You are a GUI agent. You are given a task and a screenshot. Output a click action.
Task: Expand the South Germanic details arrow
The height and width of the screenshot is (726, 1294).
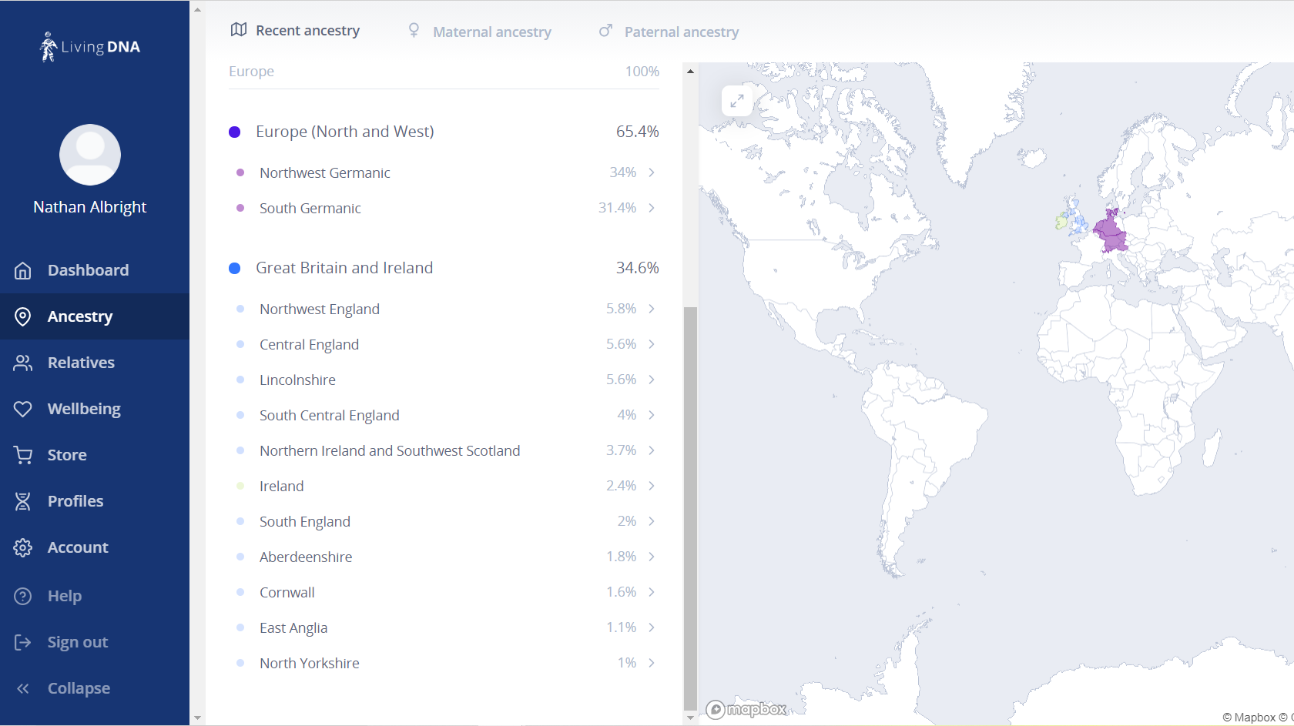pyautogui.click(x=652, y=208)
